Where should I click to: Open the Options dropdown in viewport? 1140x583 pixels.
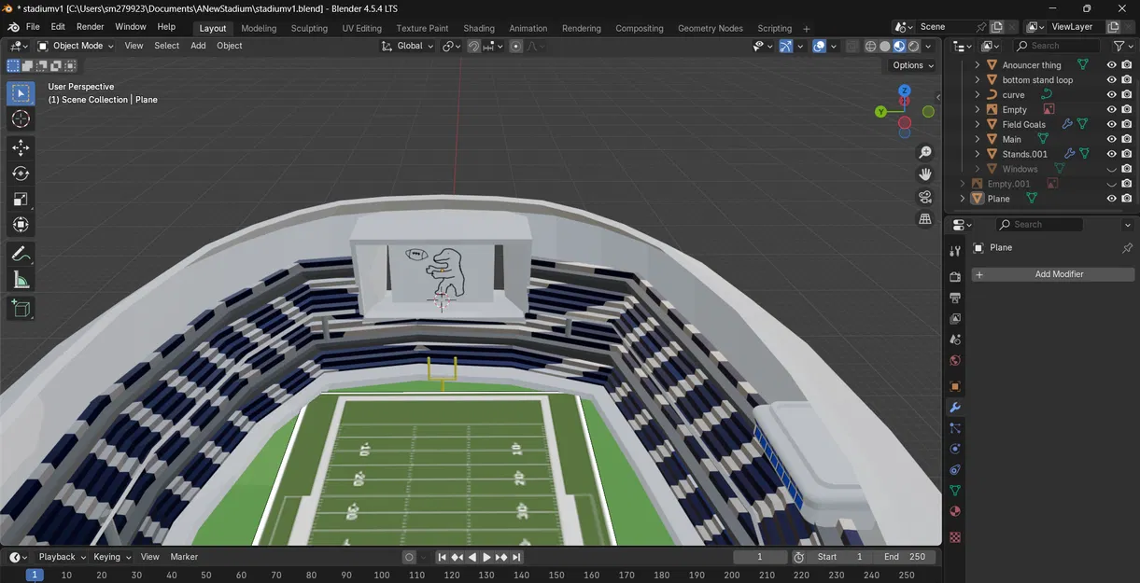(x=912, y=65)
